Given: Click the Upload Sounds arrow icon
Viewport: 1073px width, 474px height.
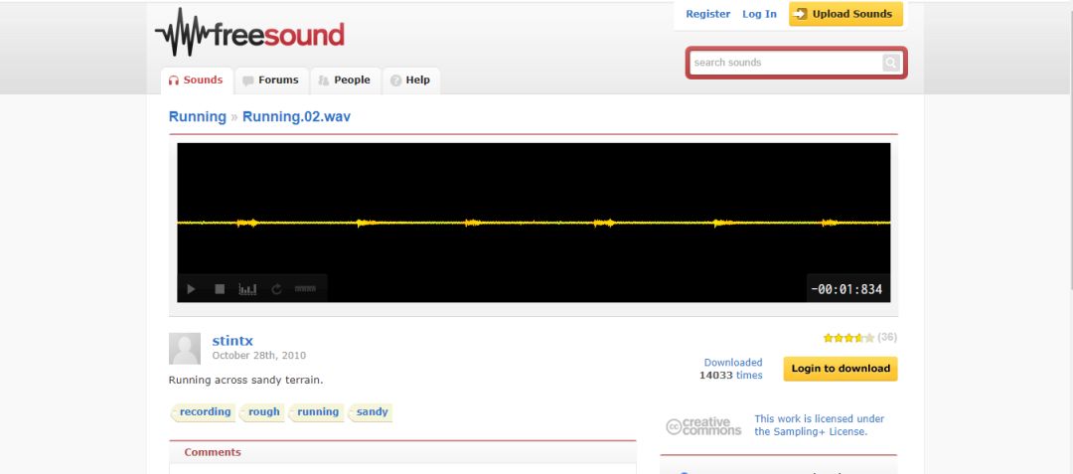Looking at the screenshot, I should click(x=801, y=14).
